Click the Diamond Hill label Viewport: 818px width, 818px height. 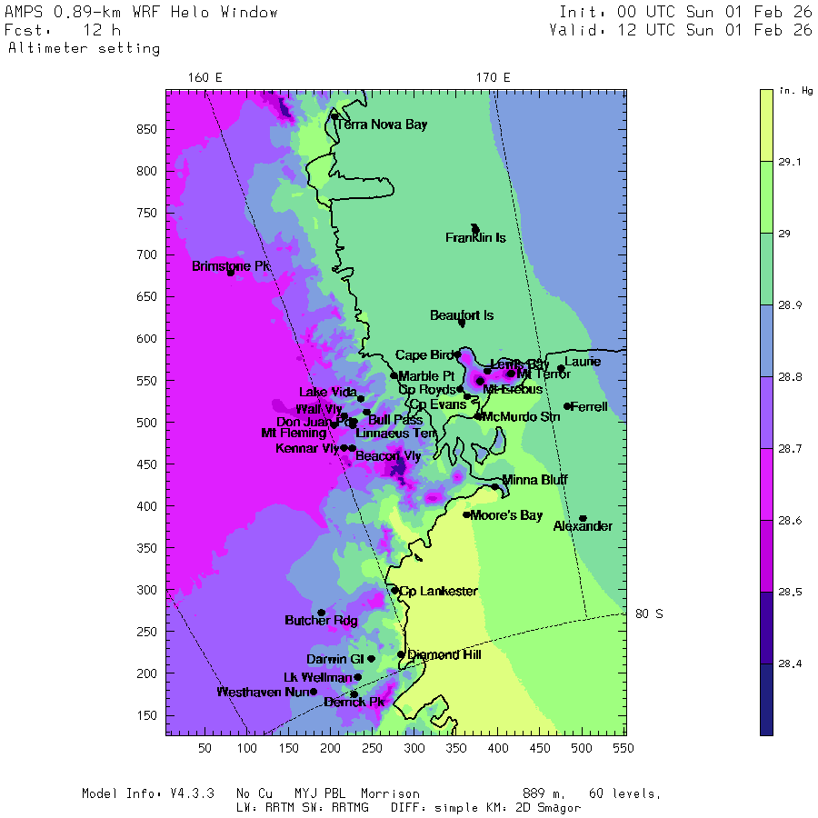click(x=444, y=654)
